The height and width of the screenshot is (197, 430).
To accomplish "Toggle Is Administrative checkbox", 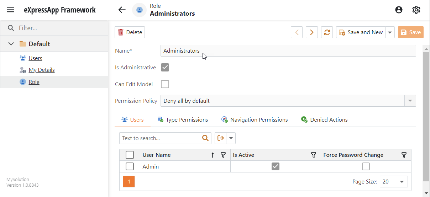I will (x=165, y=67).
